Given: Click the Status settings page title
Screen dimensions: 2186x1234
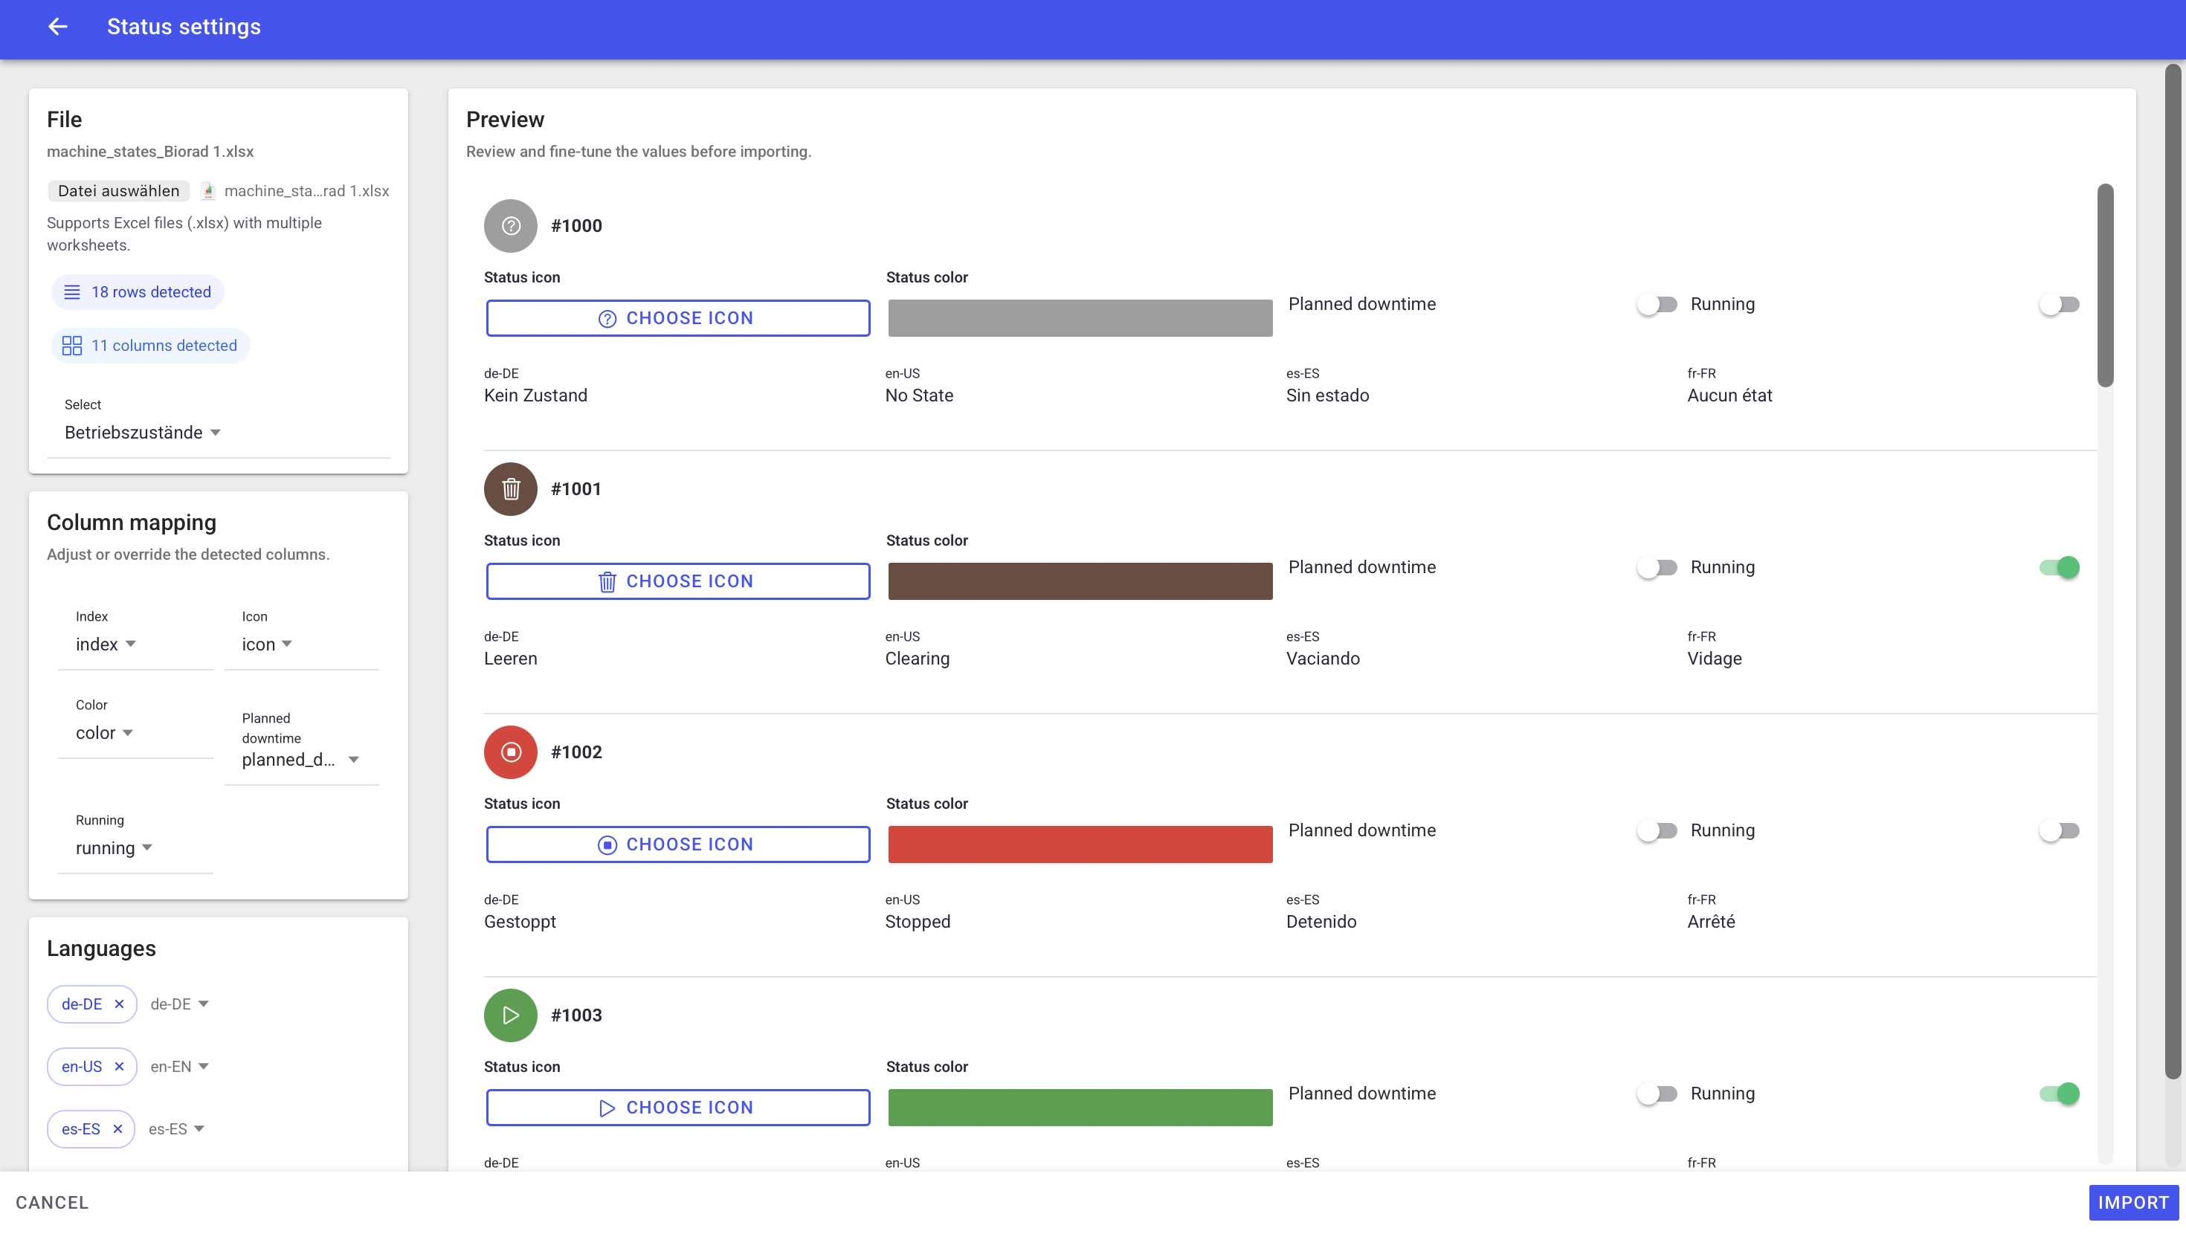Looking at the screenshot, I should (x=184, y=28).
